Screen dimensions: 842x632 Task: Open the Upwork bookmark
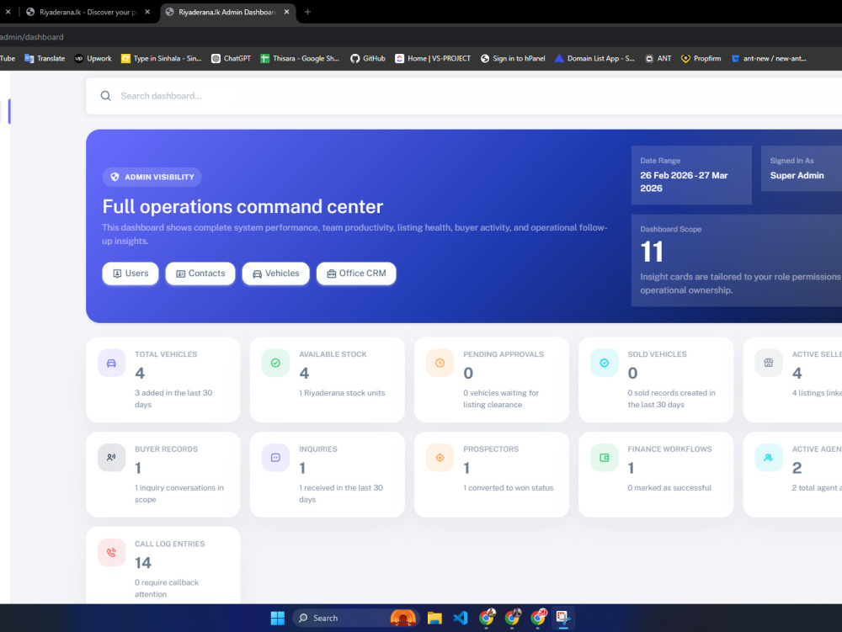(93, 58)
